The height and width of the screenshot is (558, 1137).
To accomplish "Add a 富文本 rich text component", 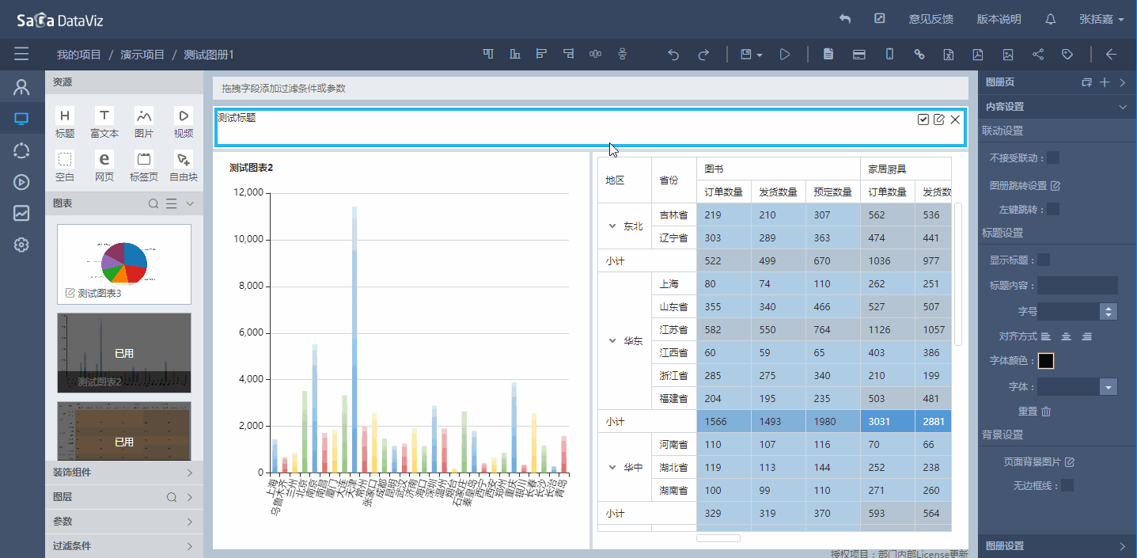I will coord(104,123).
